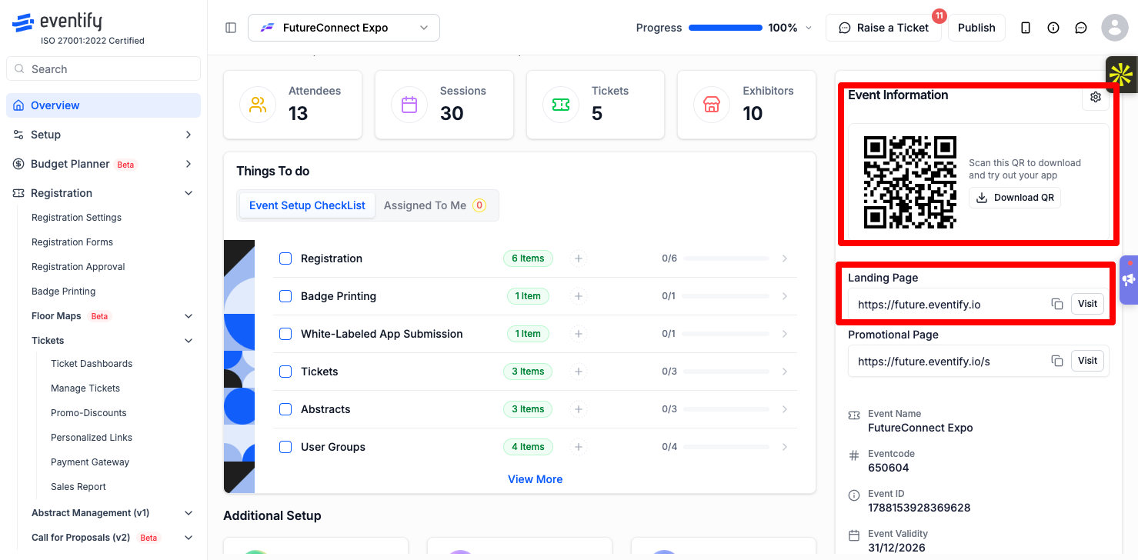
Task: Click the Raise a Ticket button
Action: (x=883, y=28)
